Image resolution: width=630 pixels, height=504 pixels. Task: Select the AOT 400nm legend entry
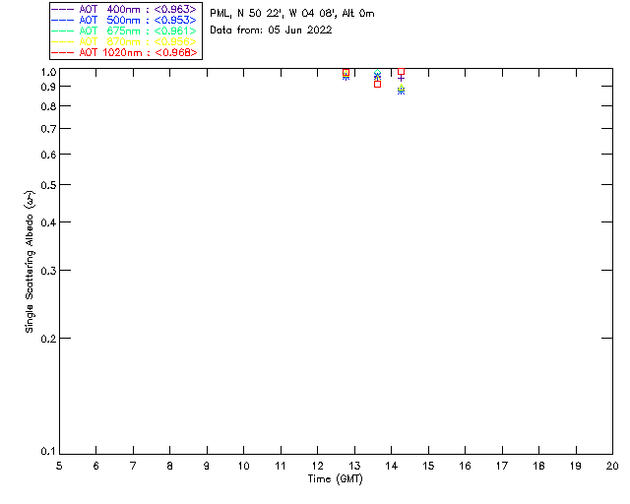(124, 9)
